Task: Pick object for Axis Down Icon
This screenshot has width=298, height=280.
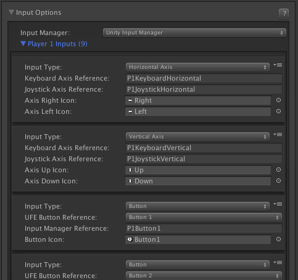Action: pos(278,181)
